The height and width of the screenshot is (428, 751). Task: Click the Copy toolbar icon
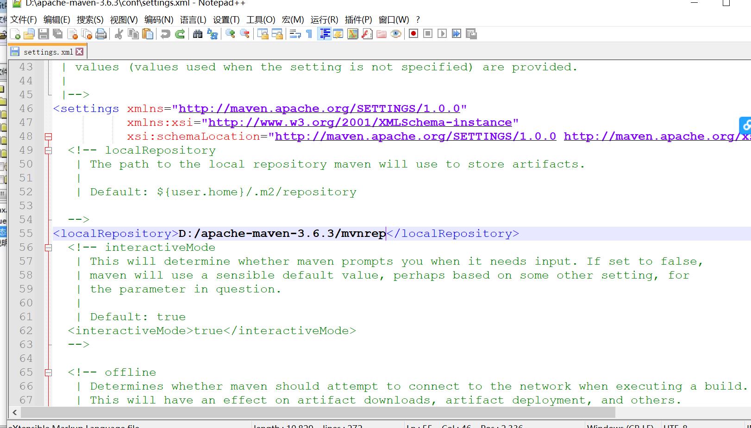click(133, 34)
